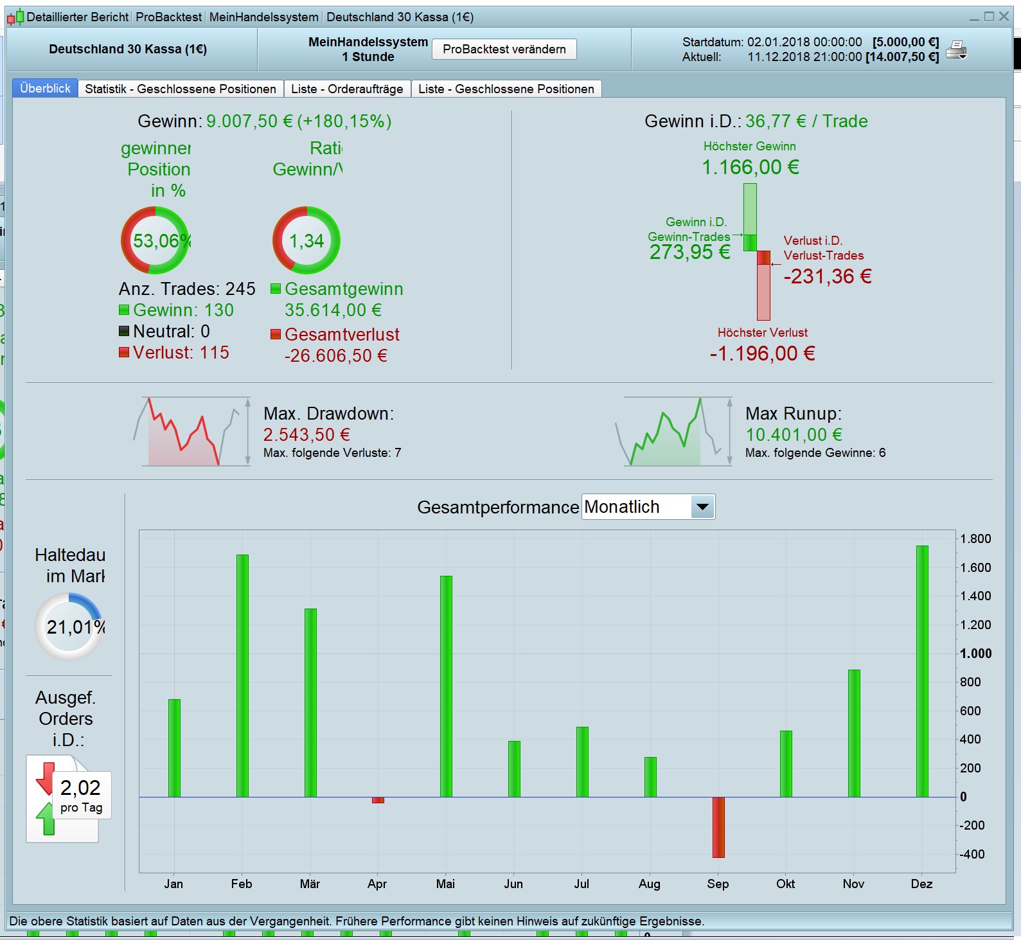Click the time-in-market 21,01% ring gauge
This screenshot has width=1021, height=944.
69,627
